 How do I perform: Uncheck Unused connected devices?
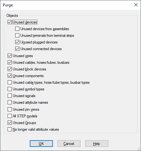pos(17,49)
